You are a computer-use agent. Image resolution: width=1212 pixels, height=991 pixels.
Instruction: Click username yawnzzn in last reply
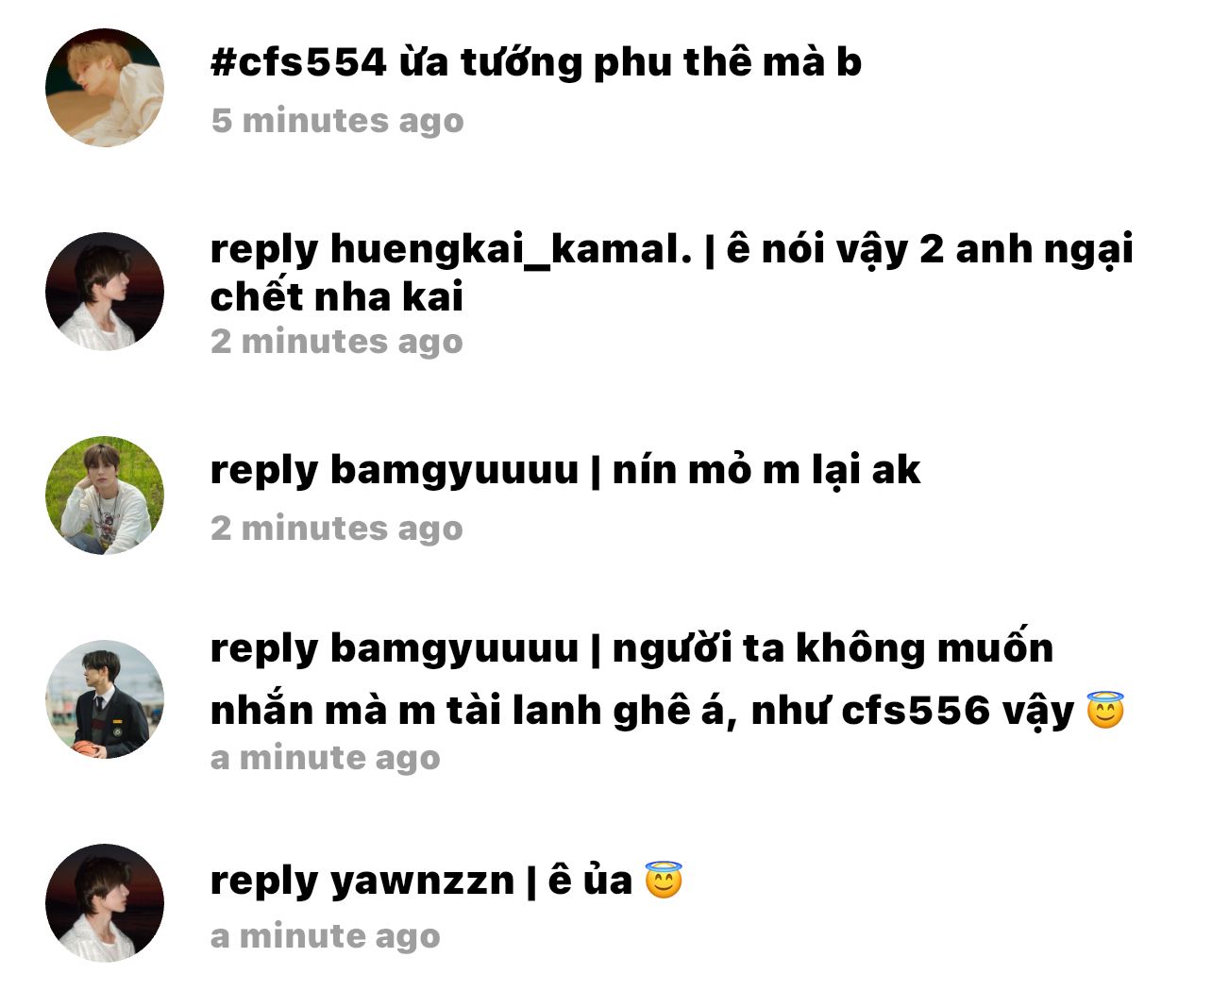[x=422, y=882]
